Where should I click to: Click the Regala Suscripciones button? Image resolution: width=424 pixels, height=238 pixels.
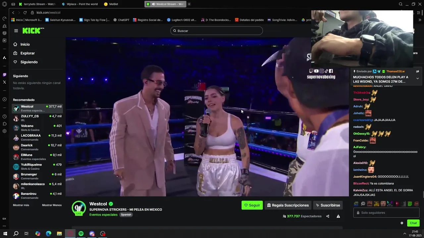pyautogui.click(x=288, y=205)
